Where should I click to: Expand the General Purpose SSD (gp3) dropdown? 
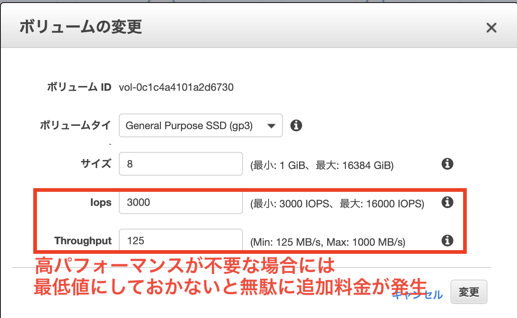point(201,125)
